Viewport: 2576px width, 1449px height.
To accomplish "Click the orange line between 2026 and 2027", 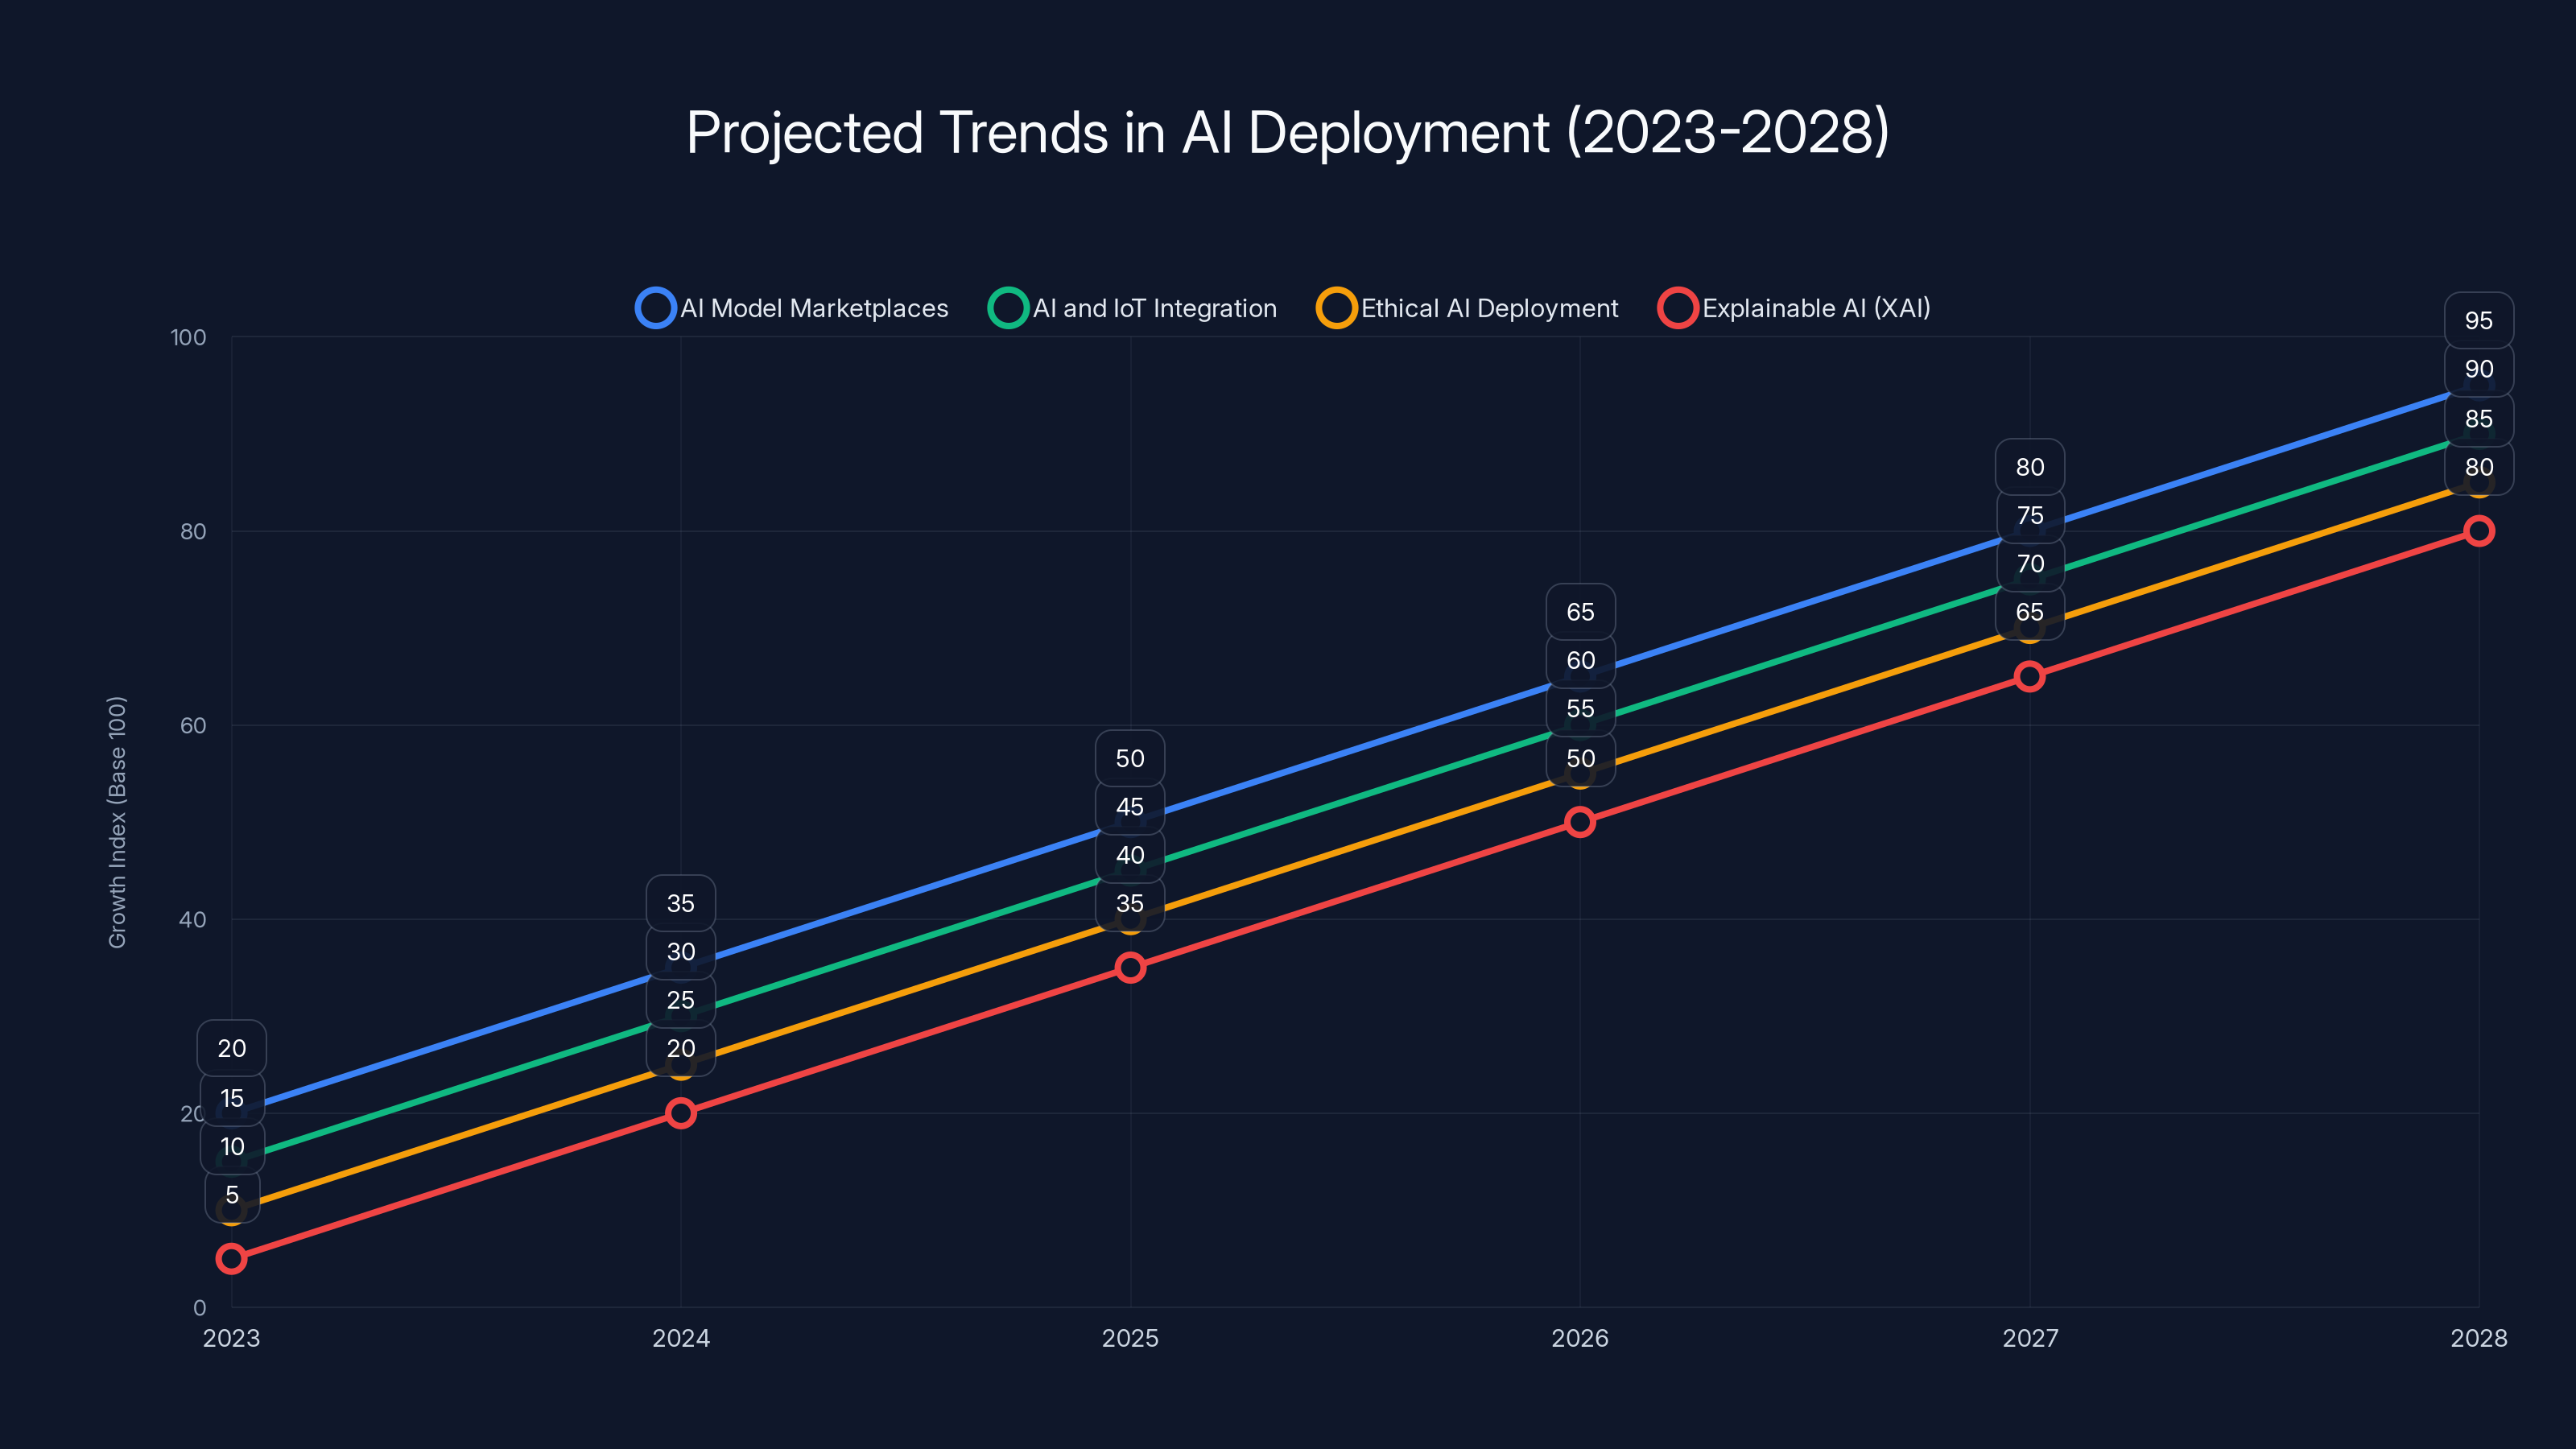I will [1805, 701].
